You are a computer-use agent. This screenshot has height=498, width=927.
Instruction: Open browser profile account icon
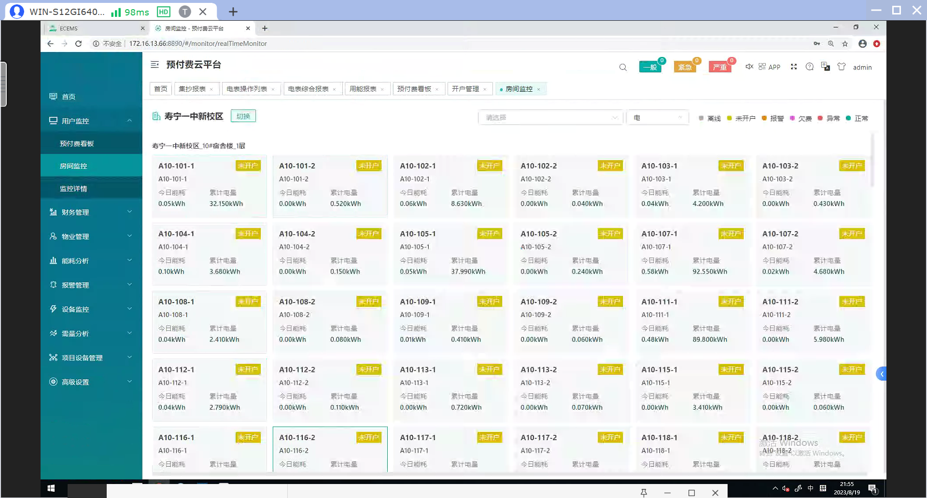[862, 43]
